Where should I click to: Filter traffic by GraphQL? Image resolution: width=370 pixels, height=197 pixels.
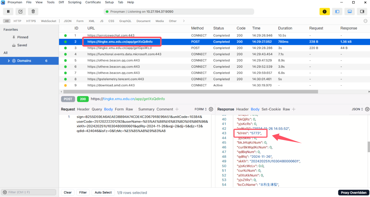tap(125, 21)
